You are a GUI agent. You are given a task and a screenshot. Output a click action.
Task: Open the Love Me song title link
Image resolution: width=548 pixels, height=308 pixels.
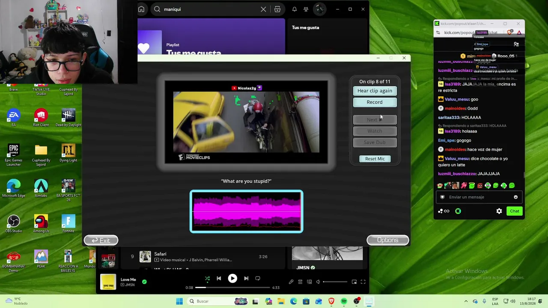coord(128,280)
